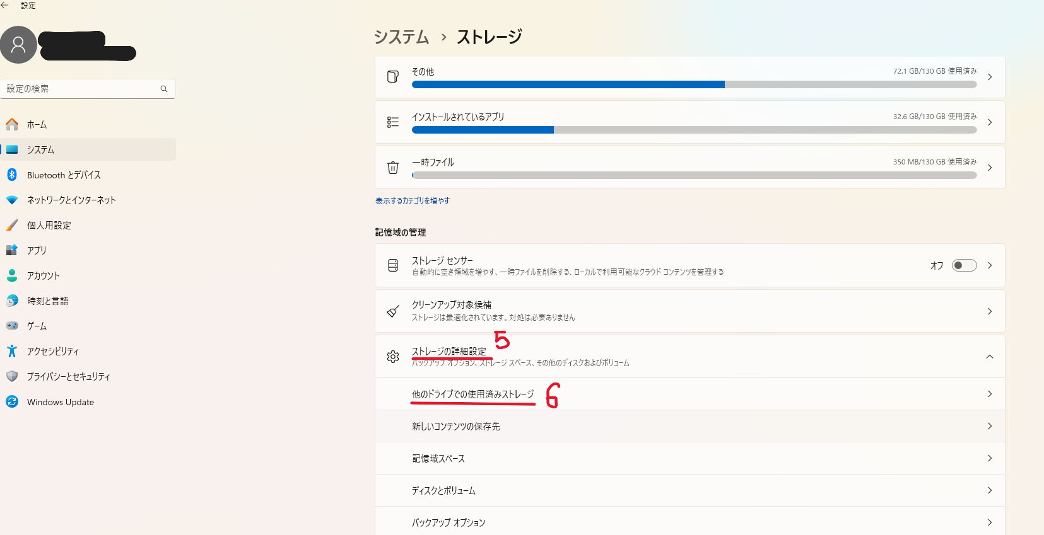Screen dimensions: 1044x535
Task: Open Windows Update from its sidebar icon
Action: click(12, 401)
